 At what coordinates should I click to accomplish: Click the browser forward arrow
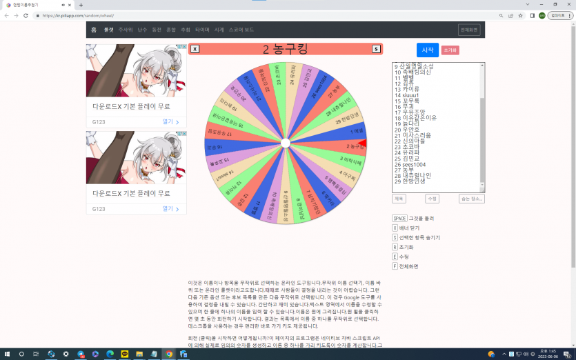point(16,15)
